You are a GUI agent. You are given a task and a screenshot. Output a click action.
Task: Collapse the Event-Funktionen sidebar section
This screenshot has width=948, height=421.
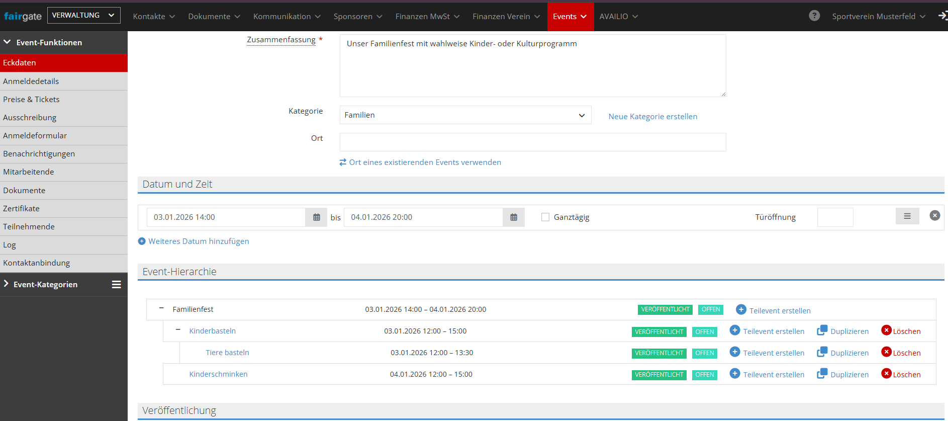click(7, 42)
